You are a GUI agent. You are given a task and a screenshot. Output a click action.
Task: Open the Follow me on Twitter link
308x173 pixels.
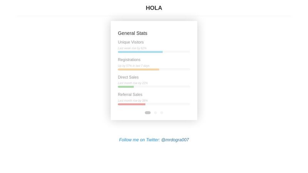point(154,140)
